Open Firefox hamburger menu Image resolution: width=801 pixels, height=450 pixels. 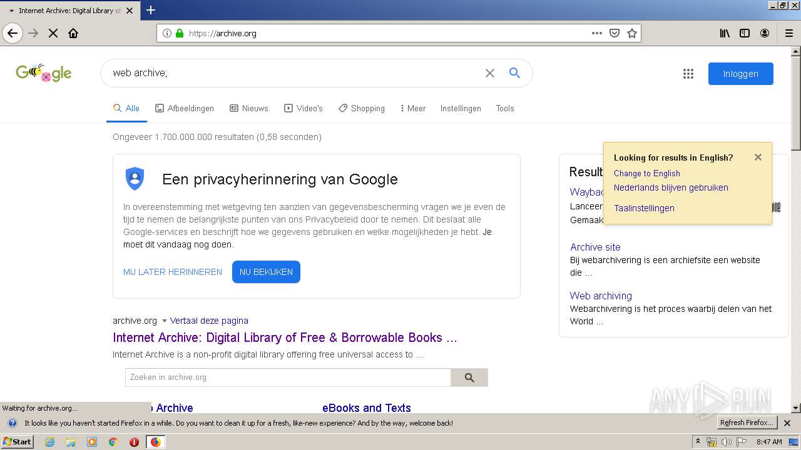(789, 33)
